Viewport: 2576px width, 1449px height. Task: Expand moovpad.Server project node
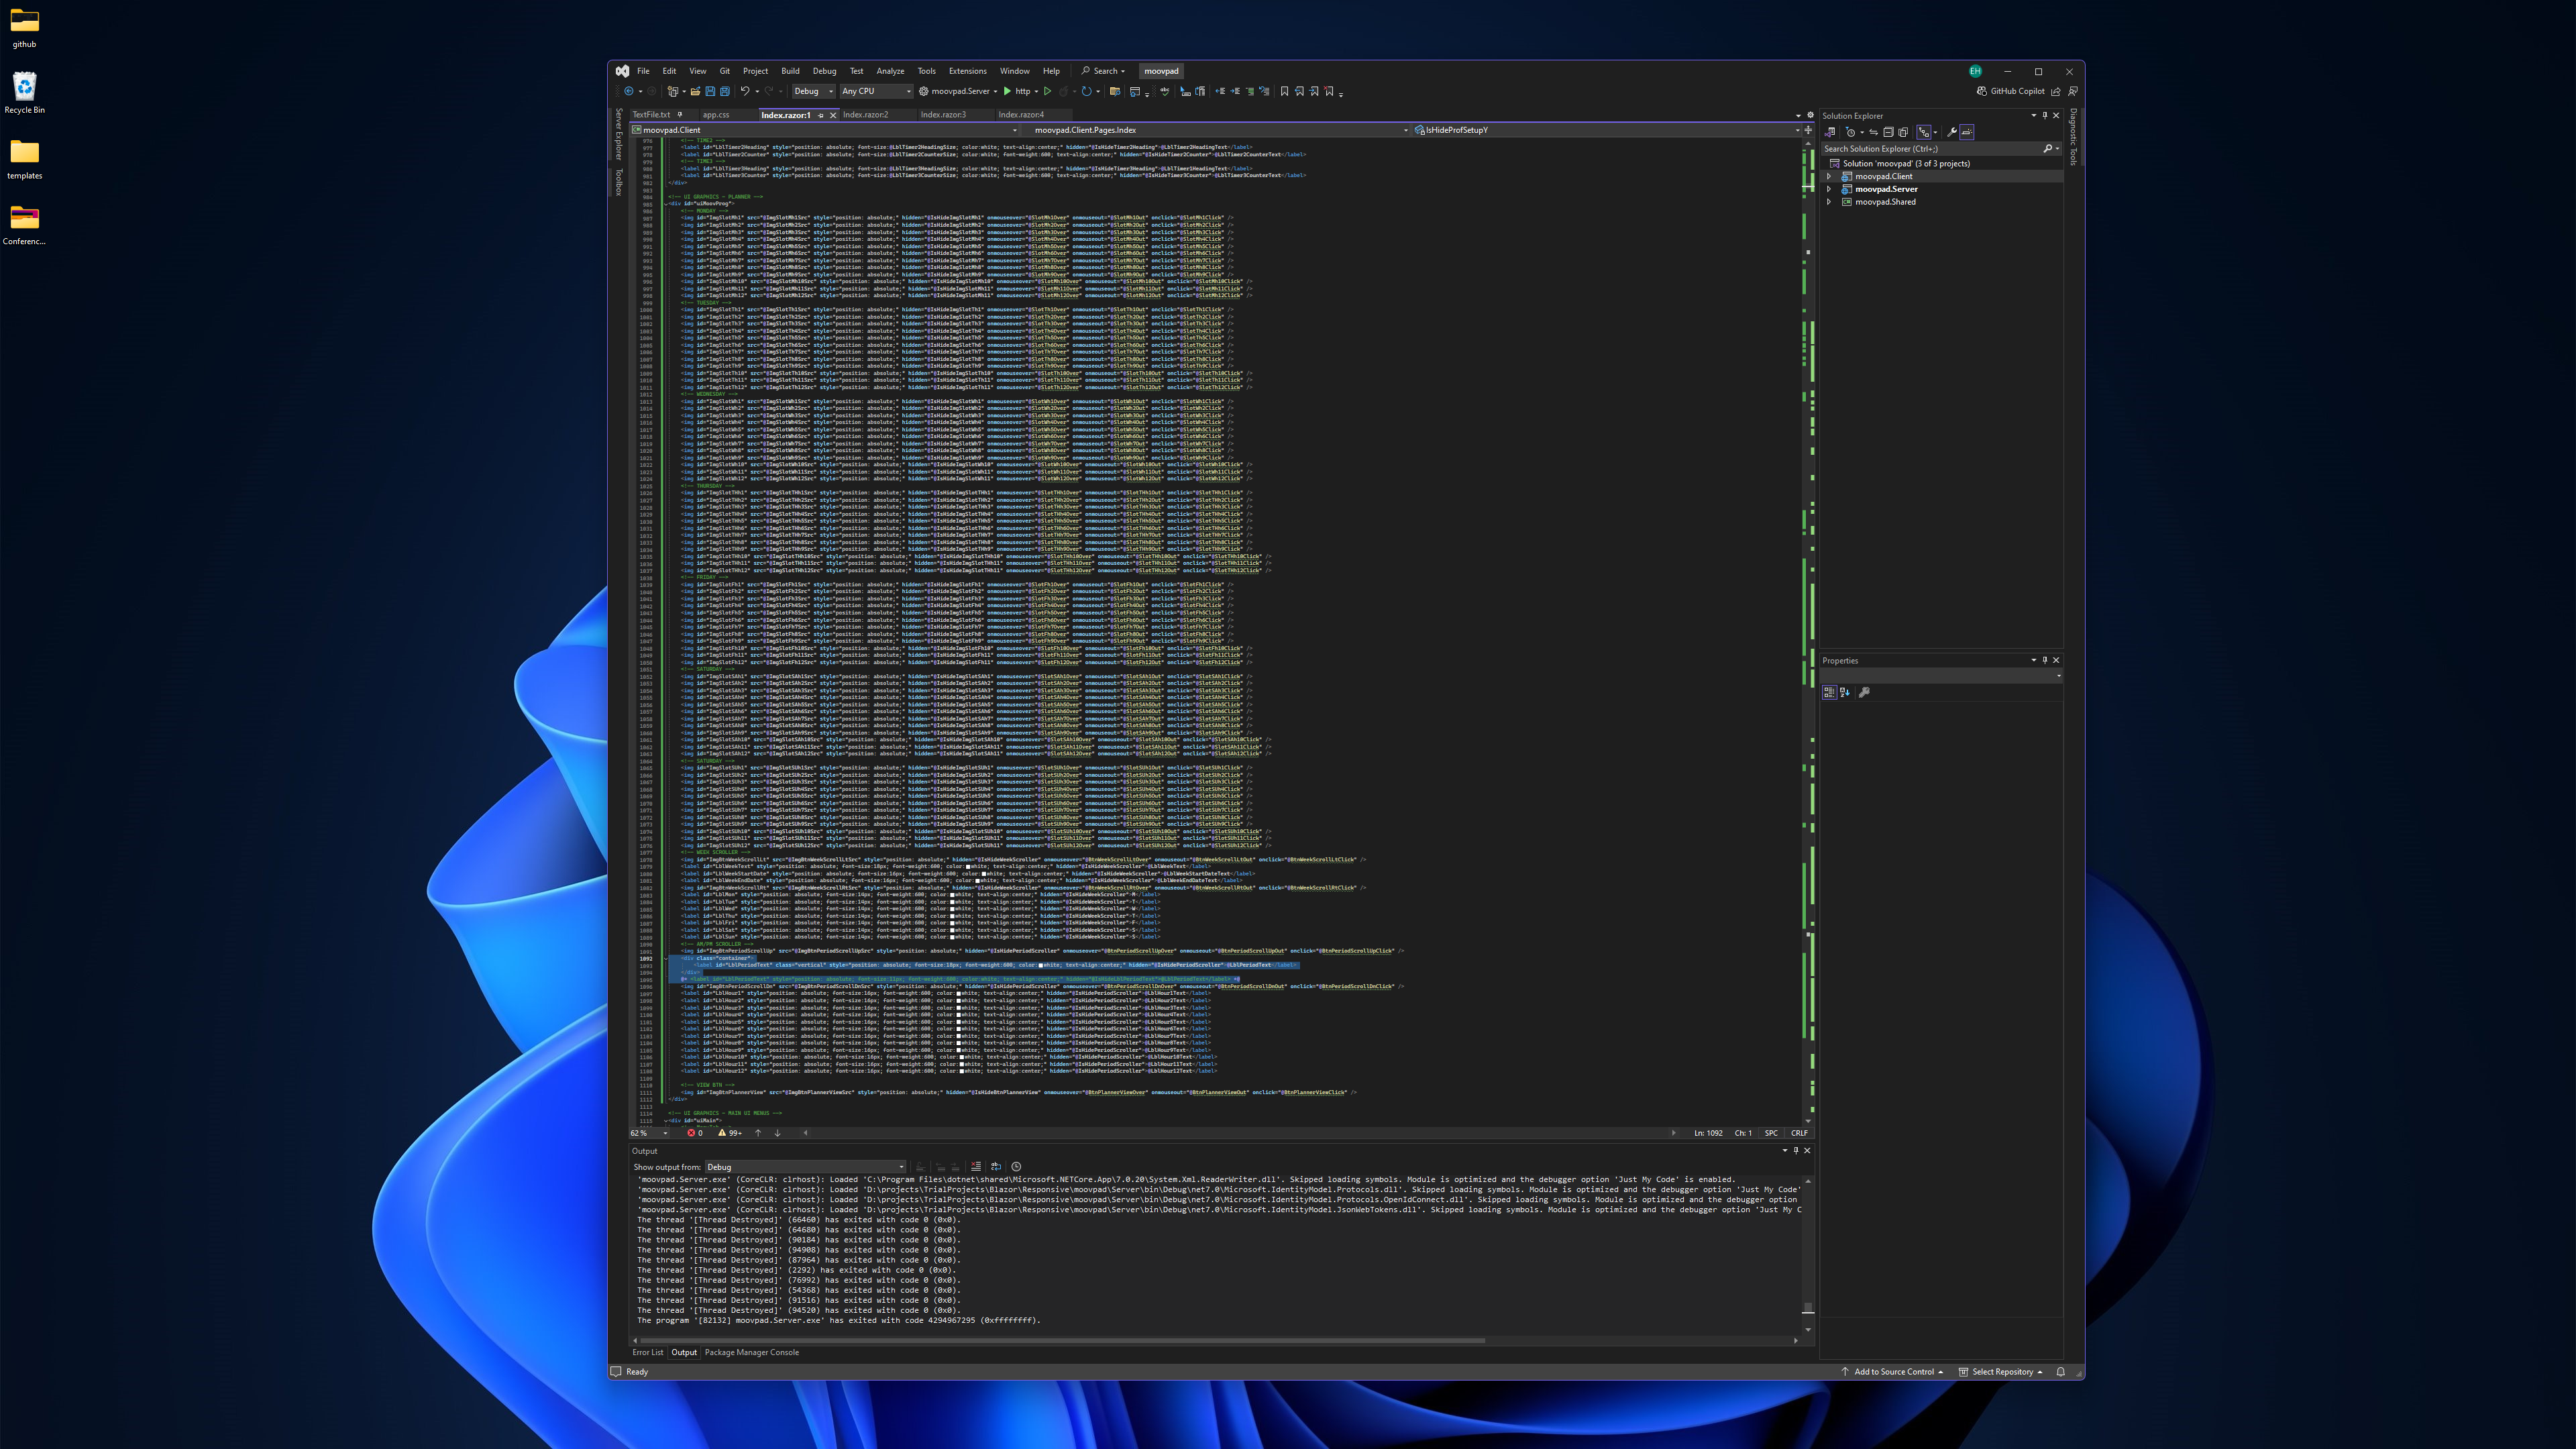tap(1829, 189)
